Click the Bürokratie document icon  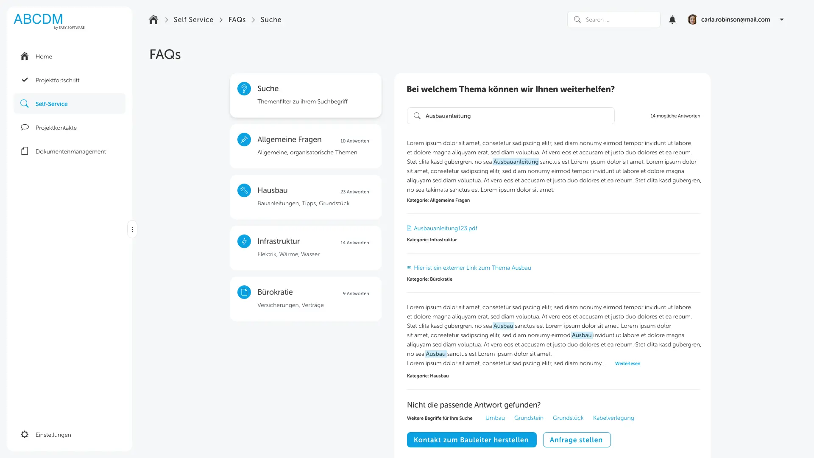coord(244,292)
